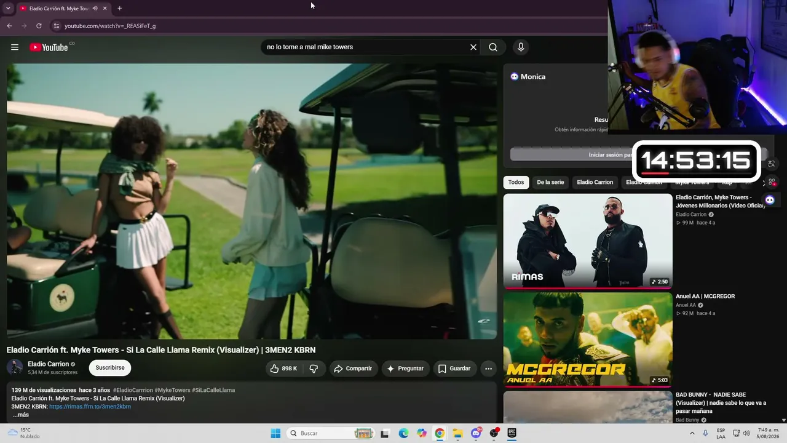Click the Monica translate side icon
787x443 pixels.
[x=772, y=164]
